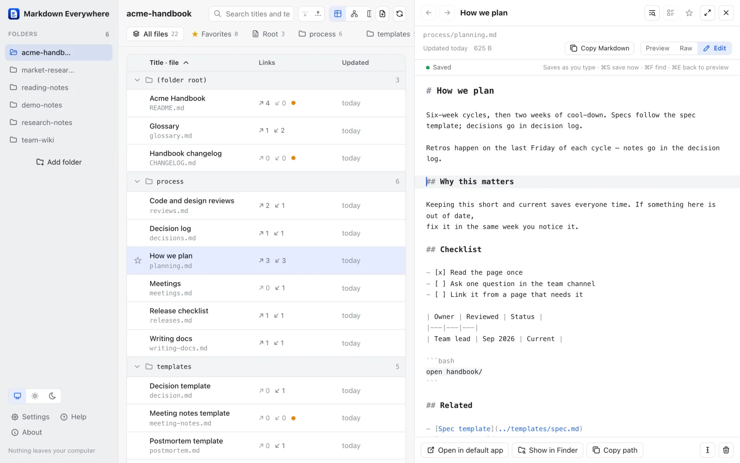Go back with the left arrow
740x463 pixels.
click(429, 13)
